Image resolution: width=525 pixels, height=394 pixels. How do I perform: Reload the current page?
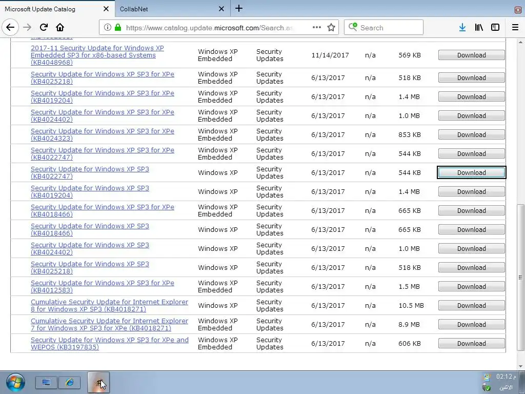[44, 28]
